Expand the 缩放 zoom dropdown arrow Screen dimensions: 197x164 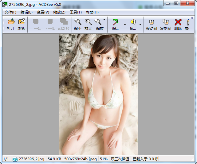click(x=104, y=20)
